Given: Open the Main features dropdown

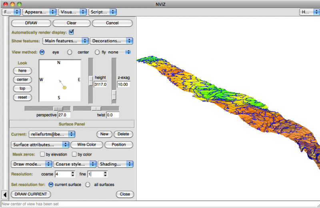Looking at the screenshot, I should click(x=66, y=41).
